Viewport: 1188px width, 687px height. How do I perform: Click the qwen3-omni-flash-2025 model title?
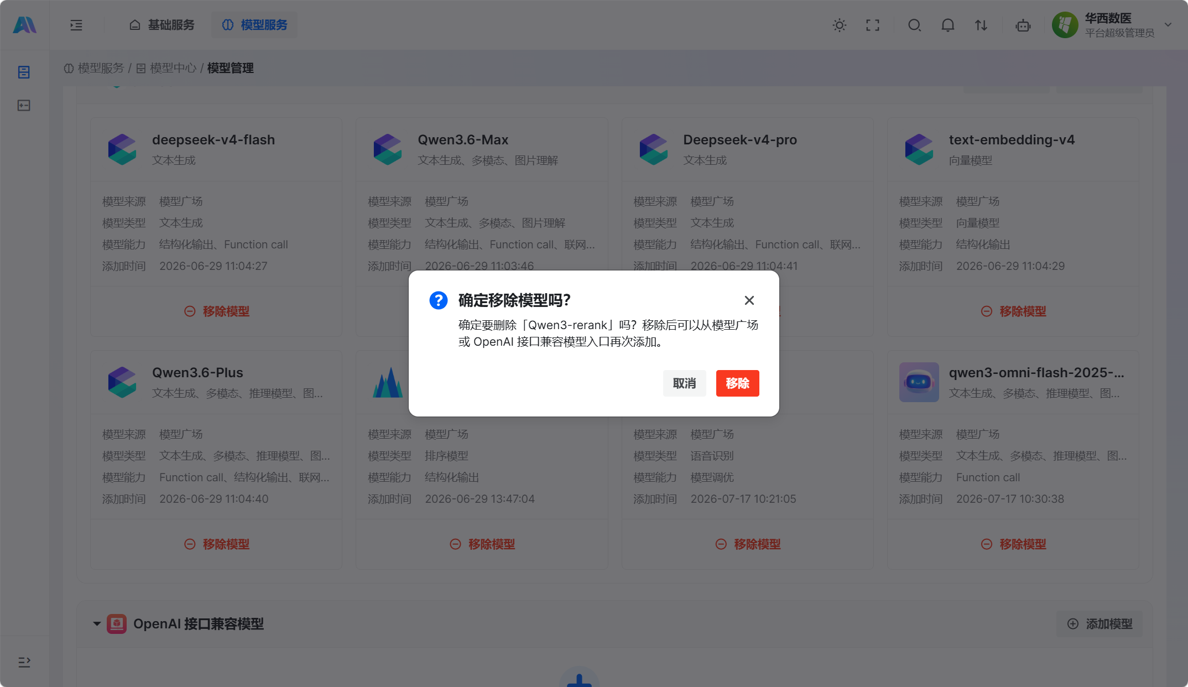click(1036, 373)
